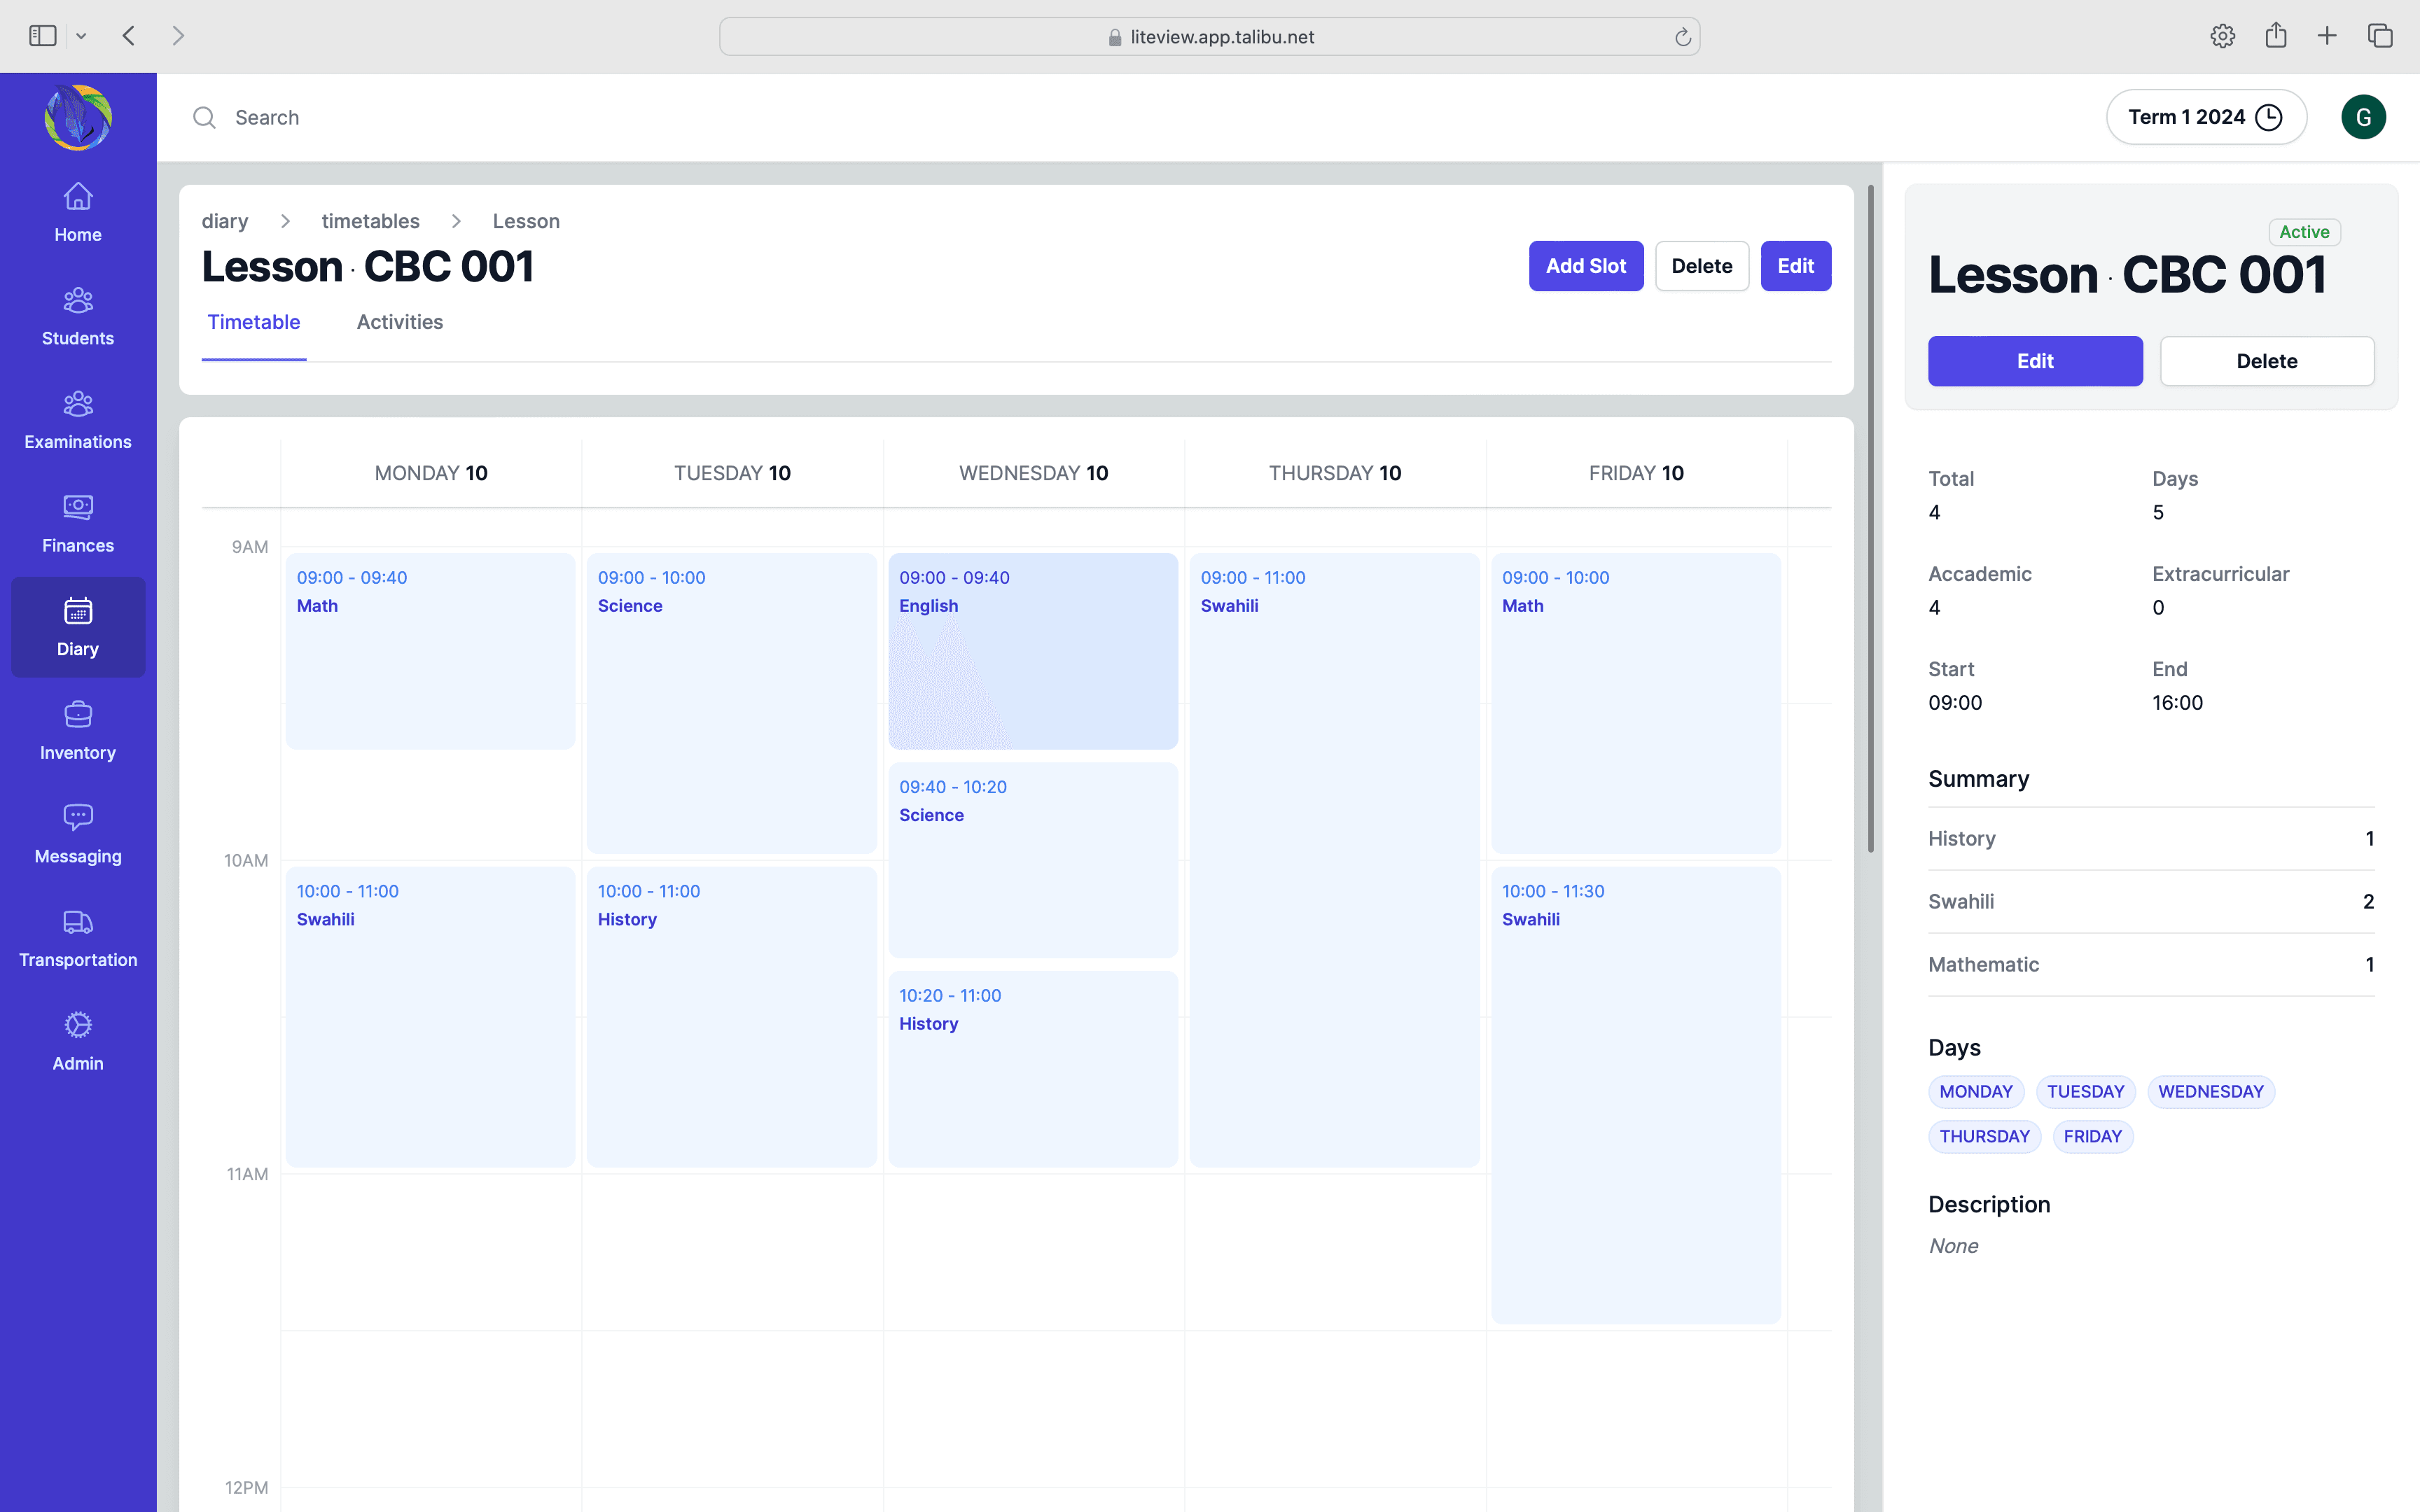This screenshot has width=2420, height=1512.
Task: Click the timetables breadcrumb link
Action: click(x=370, y=221)
